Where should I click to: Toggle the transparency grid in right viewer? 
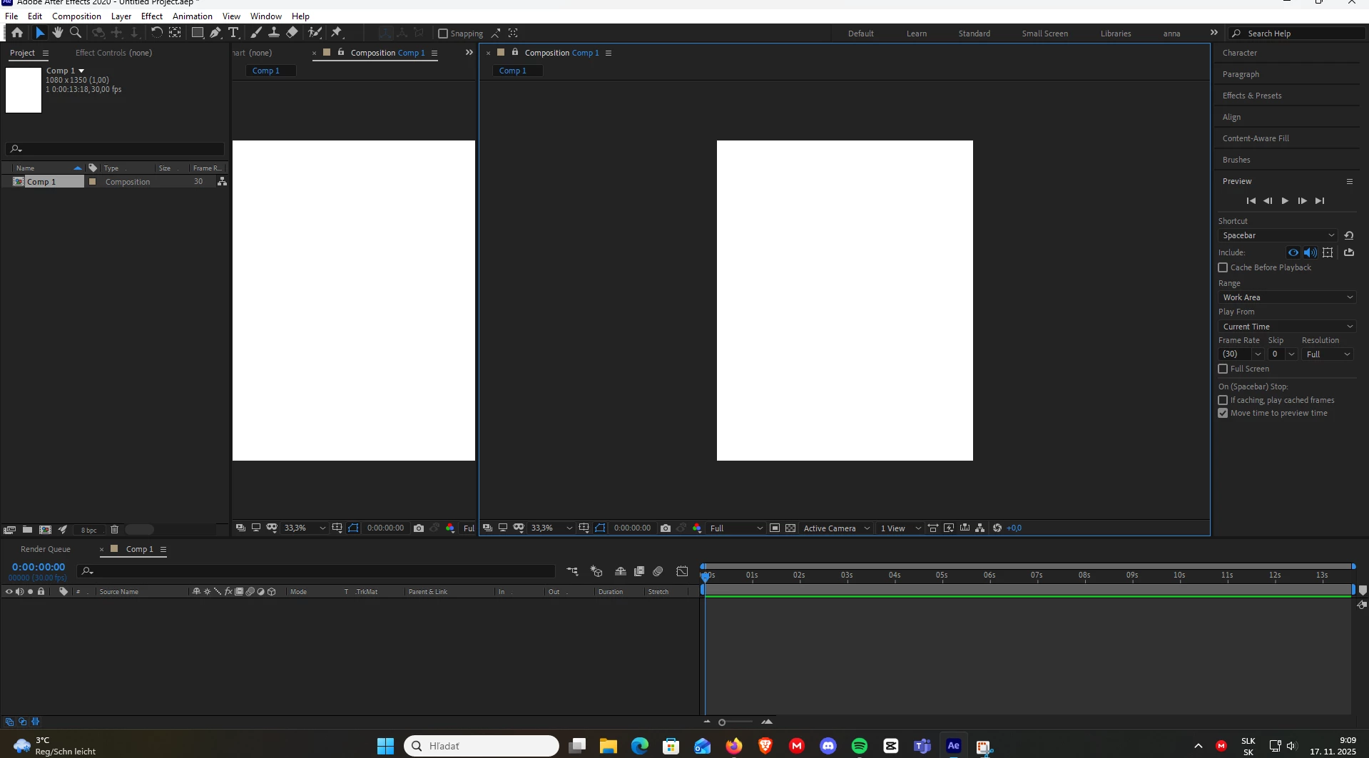790,528
